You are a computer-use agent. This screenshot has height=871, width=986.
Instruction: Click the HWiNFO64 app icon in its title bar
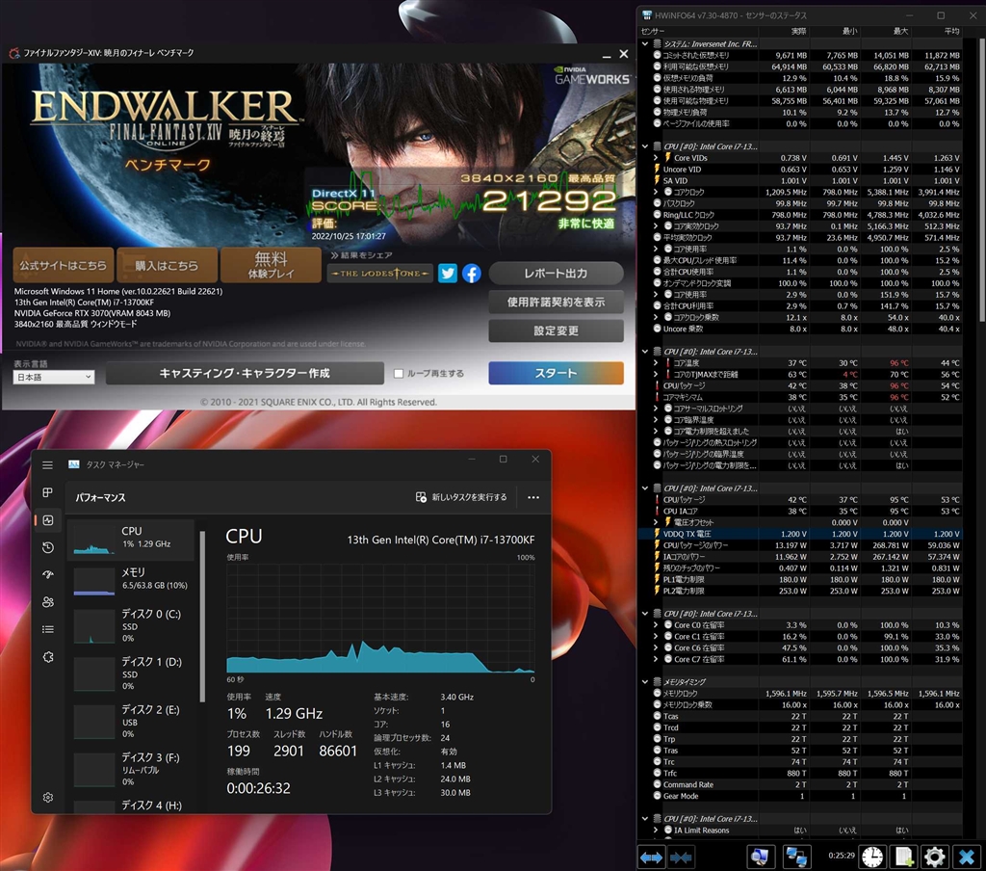click(x=646, y=15)
